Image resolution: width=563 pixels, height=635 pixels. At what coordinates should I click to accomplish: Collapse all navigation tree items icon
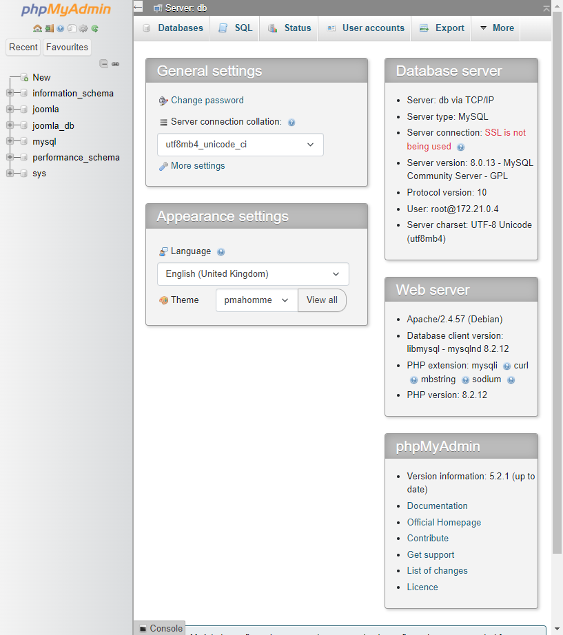coord(104,63)
